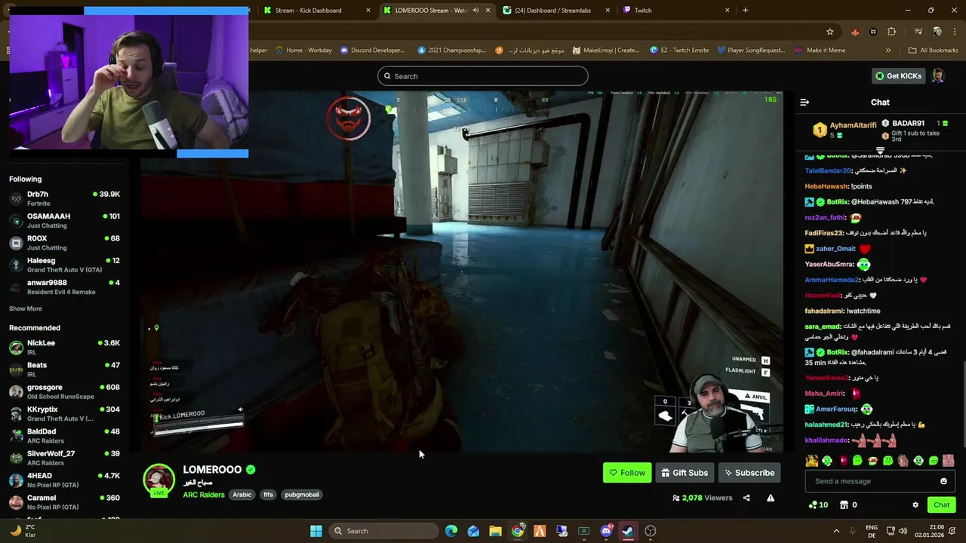Open the Windows Start menu
Screen dimensions: 966x543
point(316,531)
